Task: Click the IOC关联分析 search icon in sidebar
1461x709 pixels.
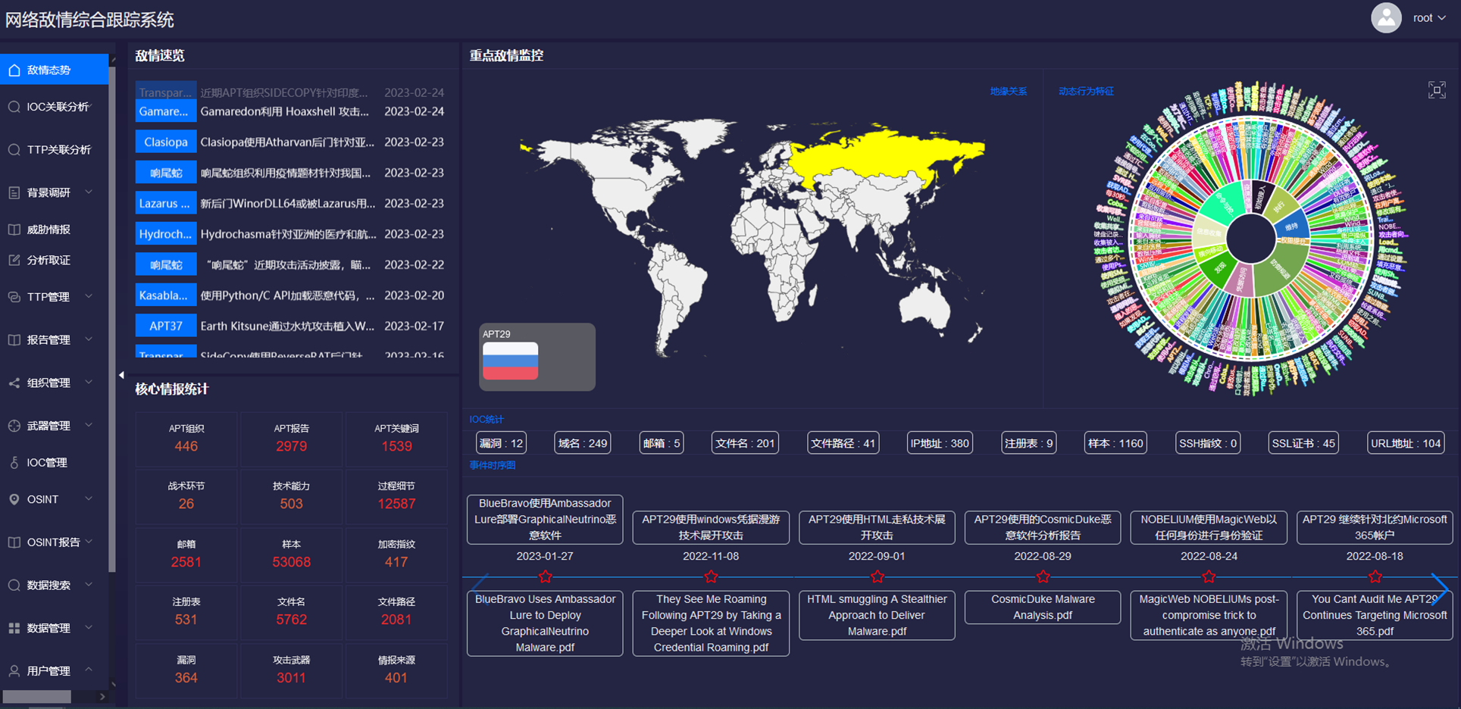Action: (x=14, y=107)
